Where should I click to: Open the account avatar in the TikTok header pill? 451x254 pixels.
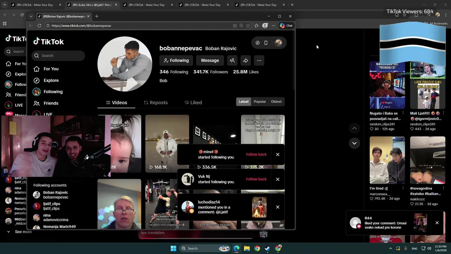[278, 43]
